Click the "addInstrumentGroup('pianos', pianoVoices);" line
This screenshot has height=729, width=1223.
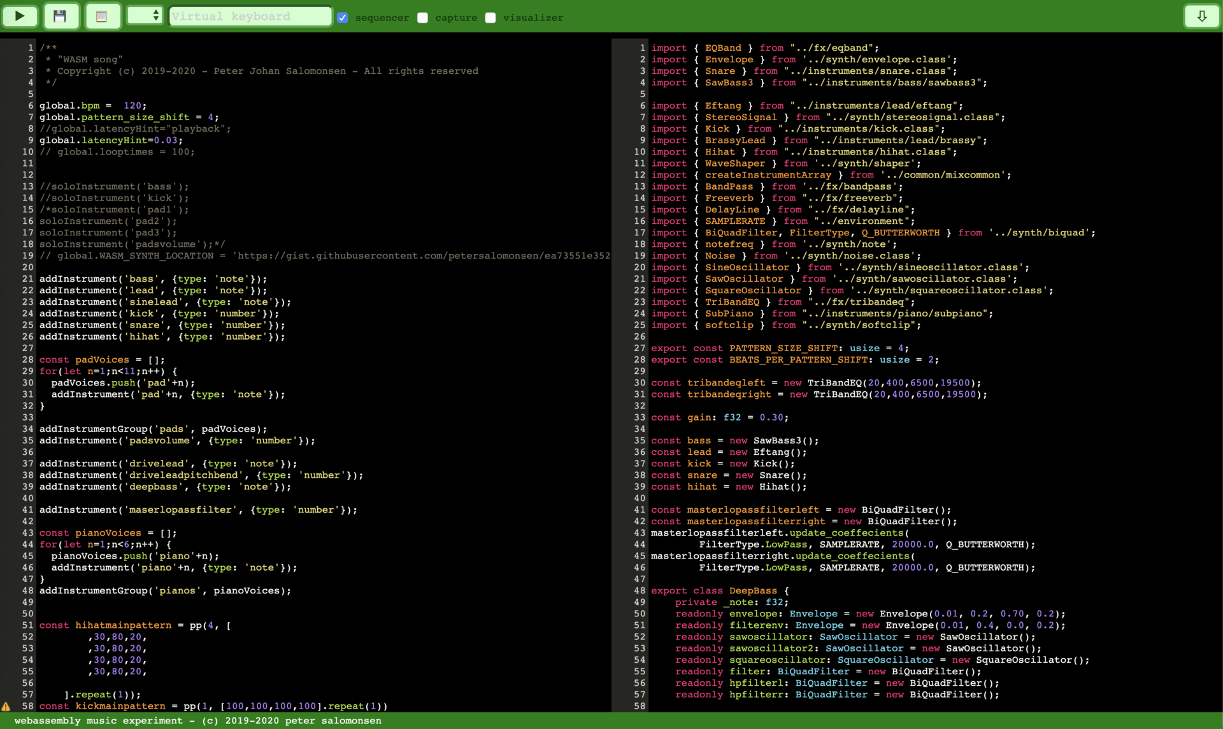[x=165, y=590]
